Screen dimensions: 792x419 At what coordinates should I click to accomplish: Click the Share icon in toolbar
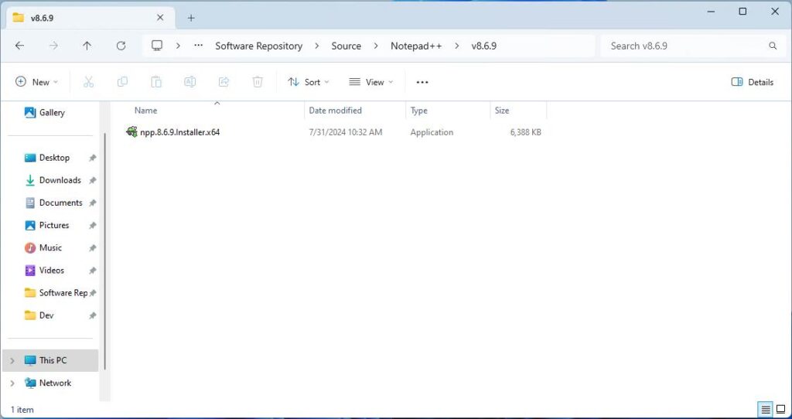[224, 82]
